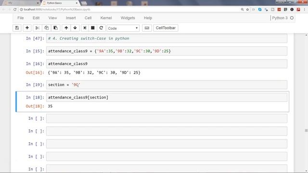Click the dark shield extension icon
Image resolution: width=308 pixels, height=173 pixels.
tap(285, 10)
